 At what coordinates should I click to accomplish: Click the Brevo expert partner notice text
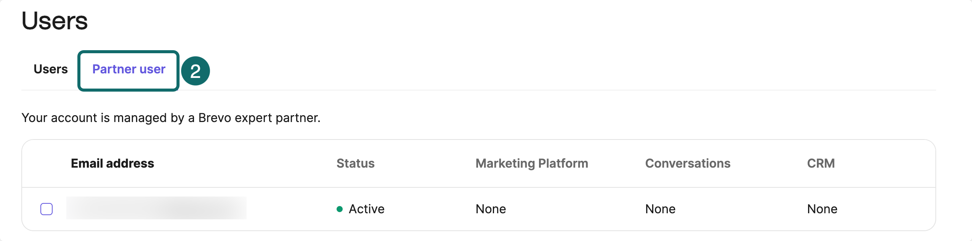click(x=171, y=118)
